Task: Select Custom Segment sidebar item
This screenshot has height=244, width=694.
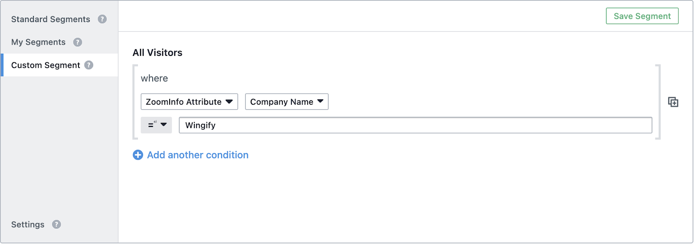Action: click(x=46, y=65)
